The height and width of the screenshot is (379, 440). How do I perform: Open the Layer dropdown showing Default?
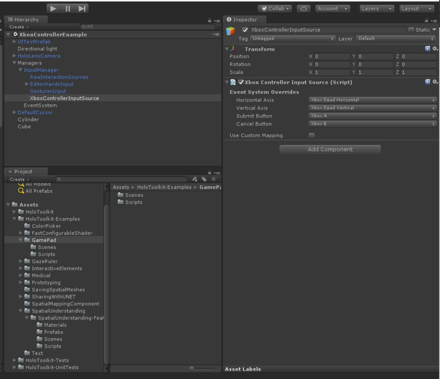tap(395, 39)
